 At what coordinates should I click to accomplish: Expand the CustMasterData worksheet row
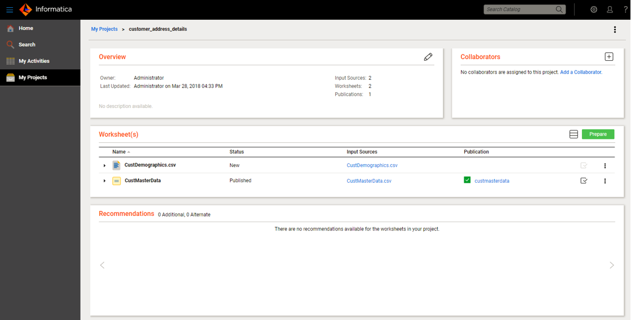(x=105, y=181)
